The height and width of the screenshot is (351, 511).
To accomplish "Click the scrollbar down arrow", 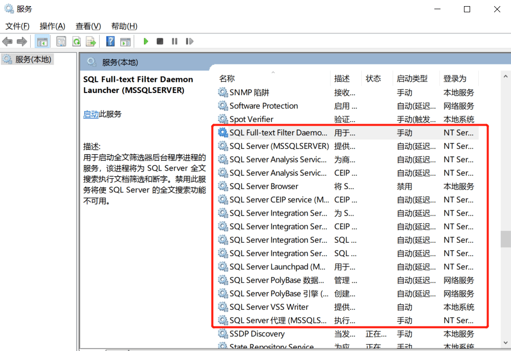I will [505, 342].
